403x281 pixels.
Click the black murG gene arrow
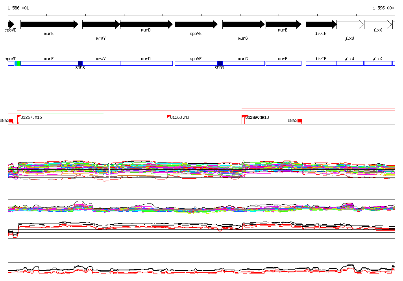(x=244, y=24)
